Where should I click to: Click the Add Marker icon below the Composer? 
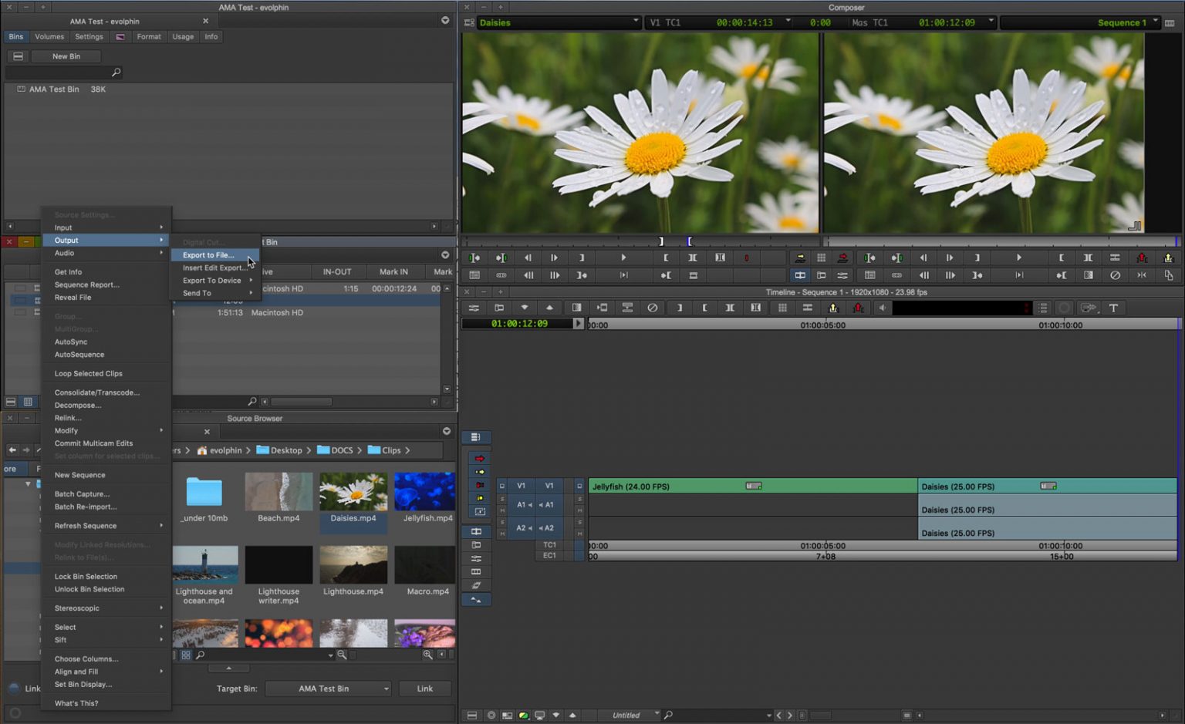(x=747, y=258)
